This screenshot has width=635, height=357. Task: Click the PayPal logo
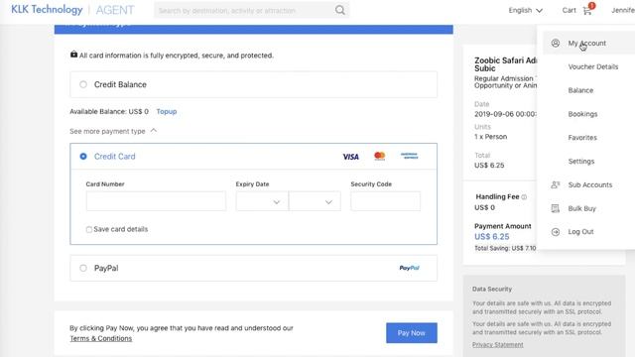click(410, 268)
